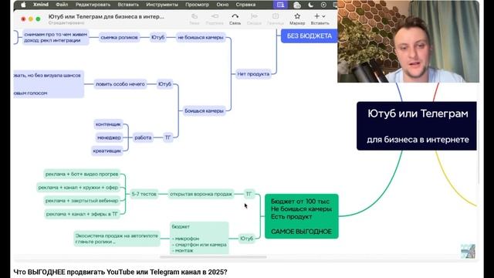Image resolution: width=494 pixels, height=278 pixels.
Task: Select the креативщик node
Action: pos(107,151)
